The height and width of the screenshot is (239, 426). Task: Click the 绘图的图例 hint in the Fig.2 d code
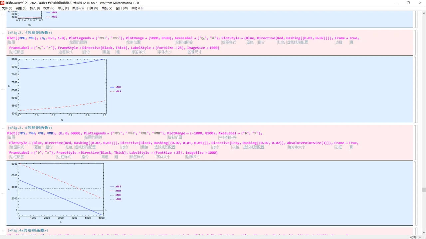click(93, 137)
